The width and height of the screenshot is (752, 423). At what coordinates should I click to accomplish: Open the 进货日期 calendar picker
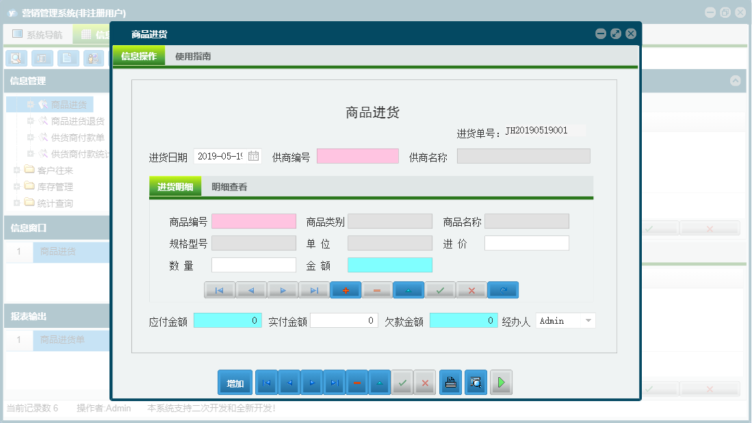tap(252, 155)
